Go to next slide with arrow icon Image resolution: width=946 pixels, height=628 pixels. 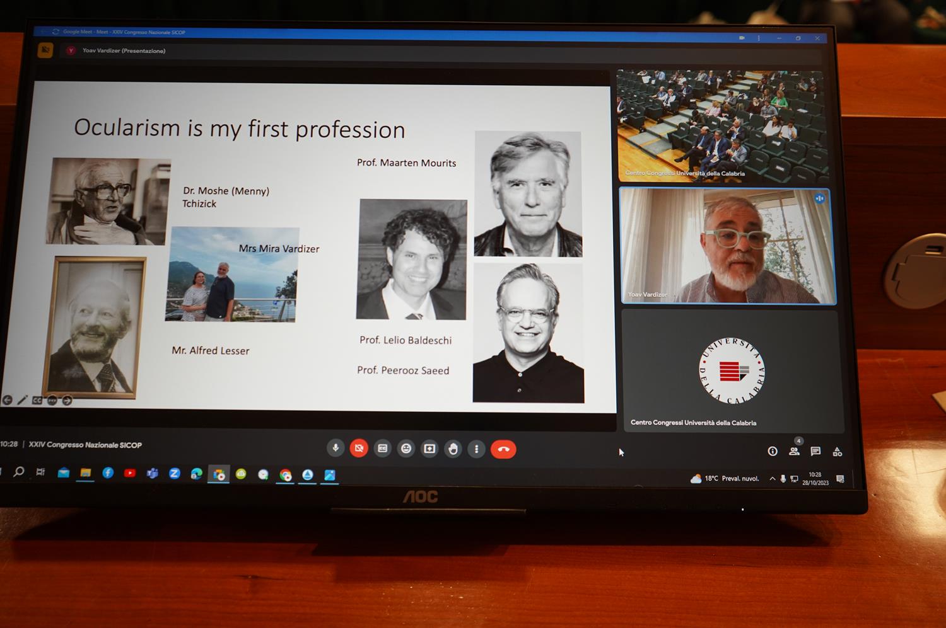67,401
